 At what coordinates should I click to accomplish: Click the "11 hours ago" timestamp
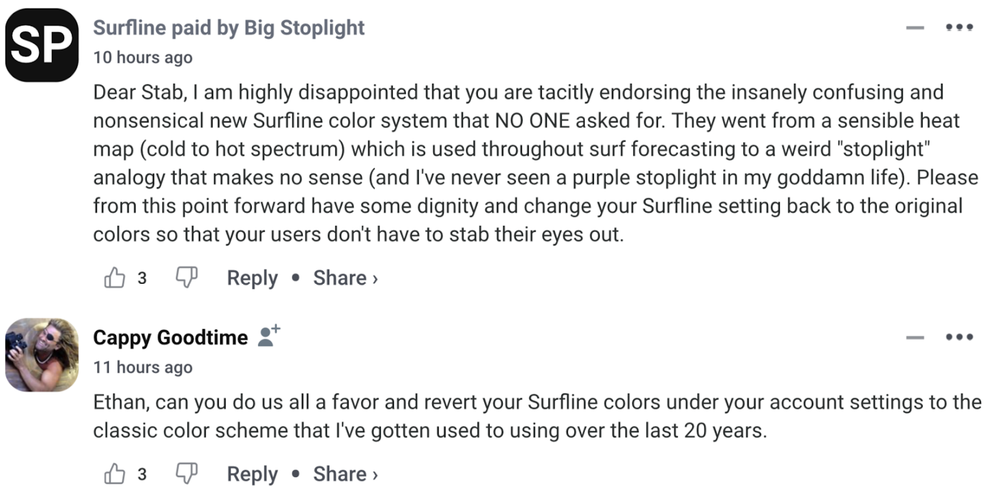[x=143, y=368]
